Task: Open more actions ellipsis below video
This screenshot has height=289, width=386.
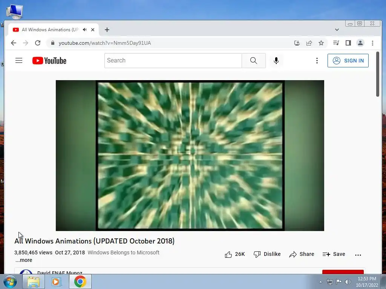Action: pyautogui.click(x=358, y=255)
